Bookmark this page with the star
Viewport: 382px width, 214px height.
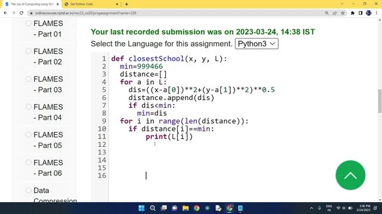click(x=343, y=13)
